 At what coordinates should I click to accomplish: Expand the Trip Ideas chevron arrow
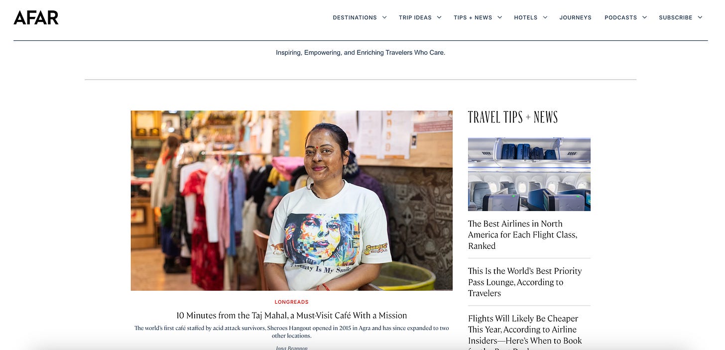tap(439, 17)
